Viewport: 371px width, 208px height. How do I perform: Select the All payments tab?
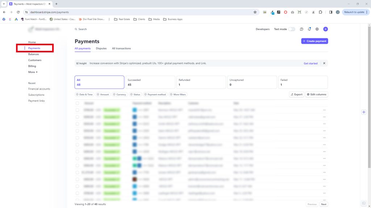[83, 48]
